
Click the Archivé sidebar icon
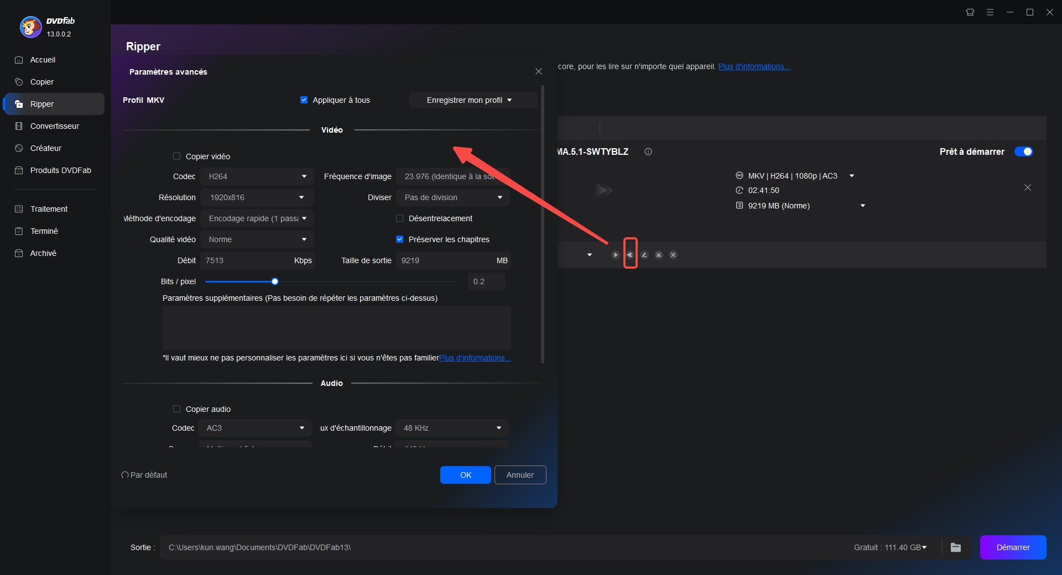click(19, 253)
